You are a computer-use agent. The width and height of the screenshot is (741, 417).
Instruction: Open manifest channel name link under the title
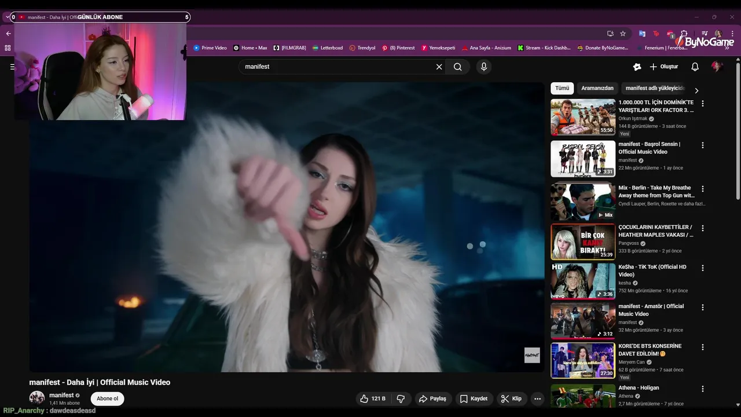pos(61,395)
